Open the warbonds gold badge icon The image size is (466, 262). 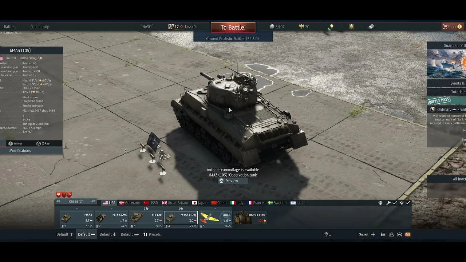pos(351,27)
